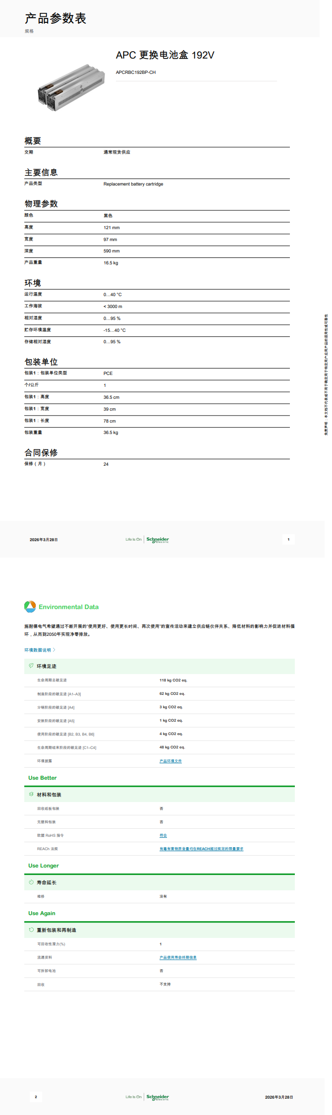Click the Environmental Data recycling logo icon
This screenshot has height=1115, width=332.
[30, 606]
